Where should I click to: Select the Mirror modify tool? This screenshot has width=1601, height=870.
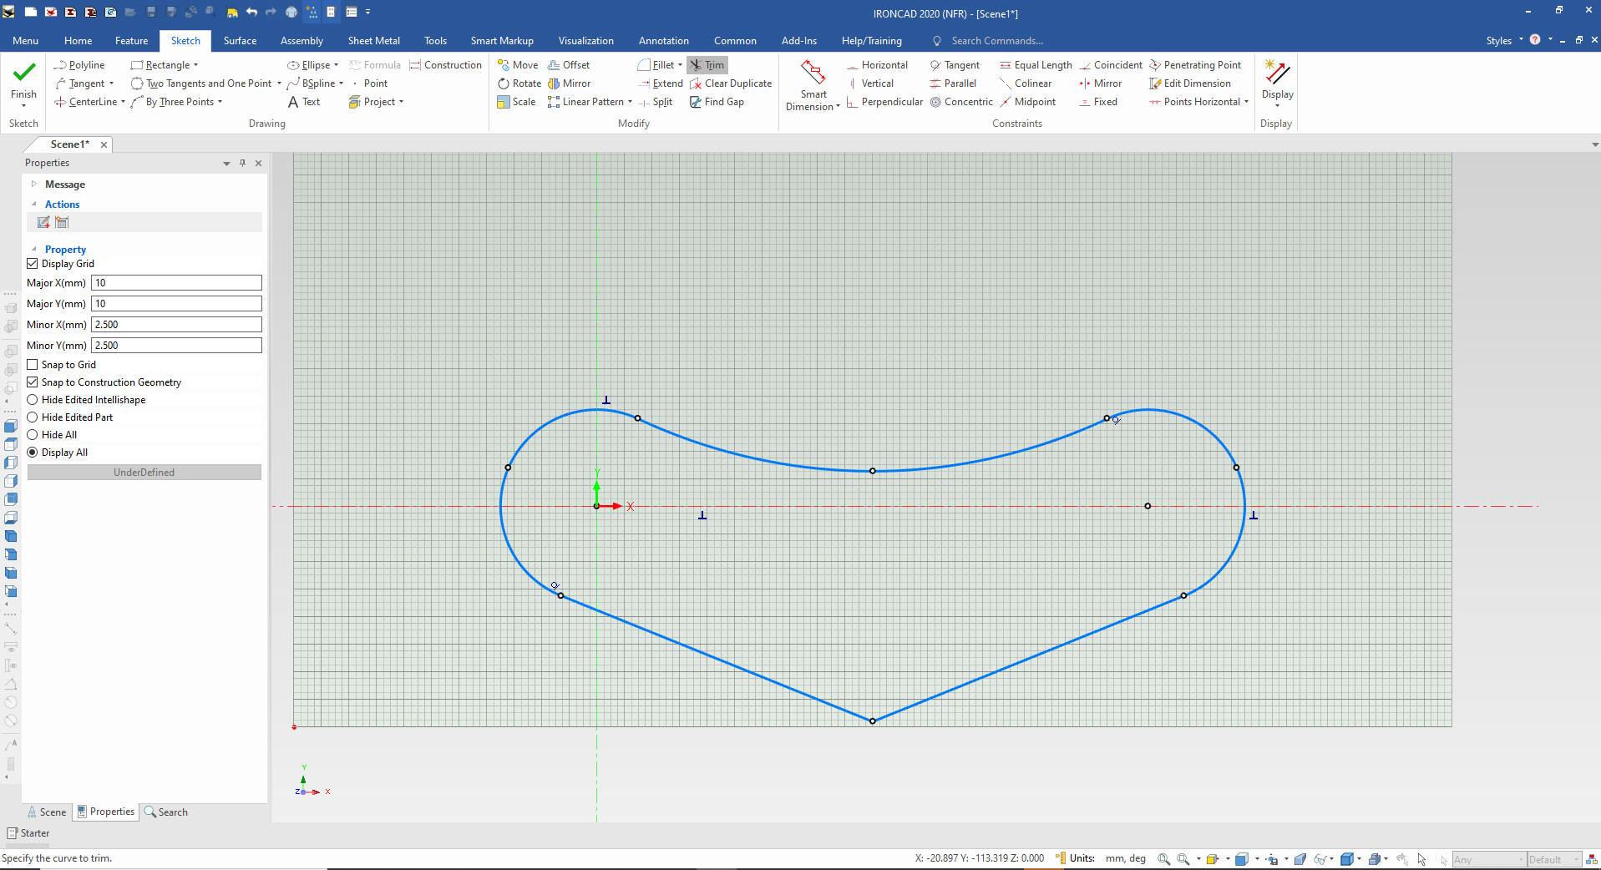569,83
